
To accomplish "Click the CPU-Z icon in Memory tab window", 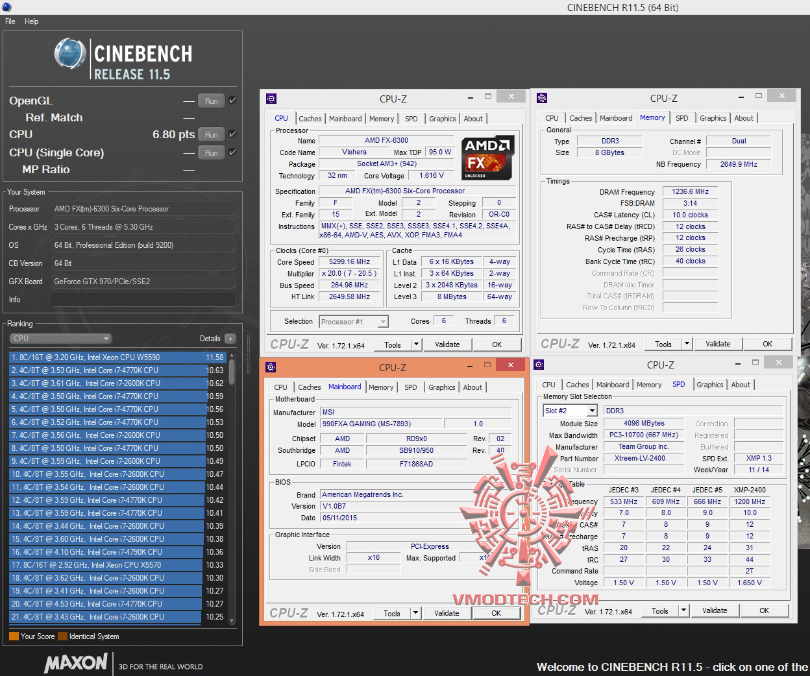I will pos(542,98).
